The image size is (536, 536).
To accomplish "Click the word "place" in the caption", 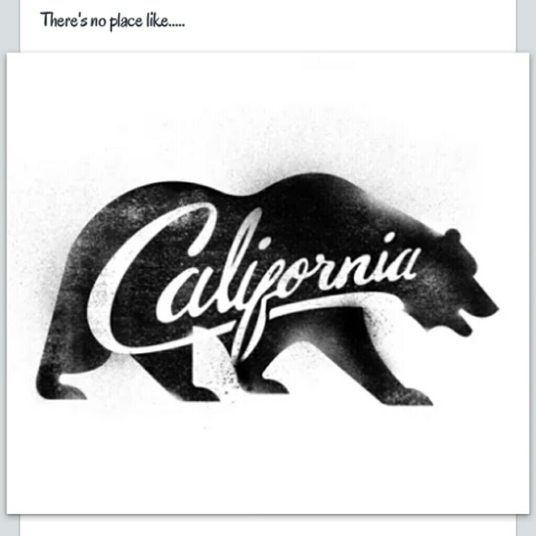I will click(x=126, y=21).
